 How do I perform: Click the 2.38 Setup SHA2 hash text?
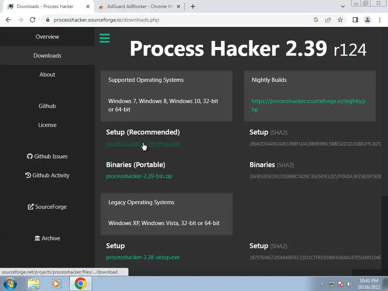[315, 258]
